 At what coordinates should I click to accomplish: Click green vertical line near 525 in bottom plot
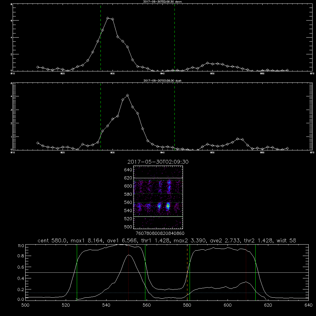(77, 272)
